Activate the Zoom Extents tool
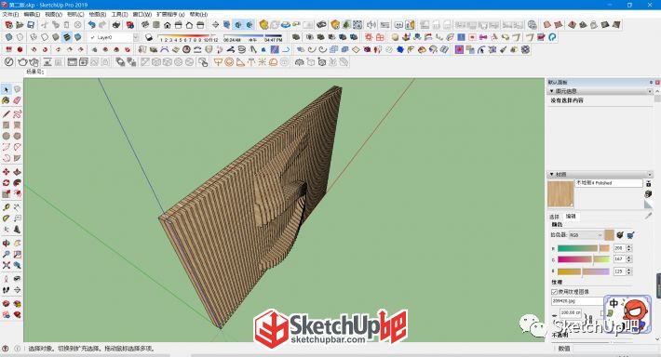This screenshot has width=661, height=357. pos(6,265)
